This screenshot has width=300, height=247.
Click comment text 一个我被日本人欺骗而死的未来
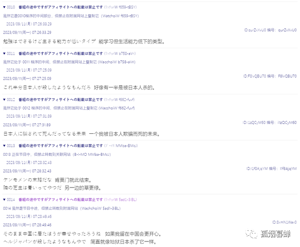[124, 134]
